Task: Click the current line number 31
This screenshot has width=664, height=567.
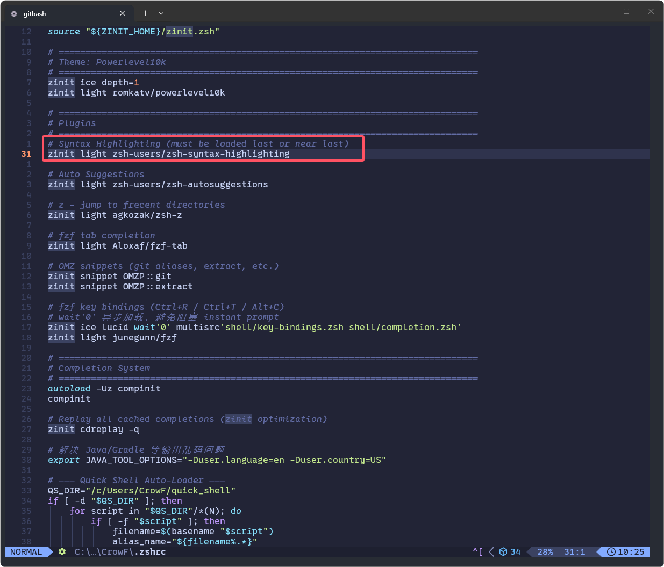Action: (26, 154)
